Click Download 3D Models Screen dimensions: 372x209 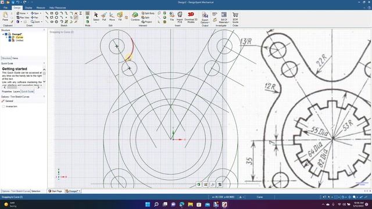click(191, 17)
